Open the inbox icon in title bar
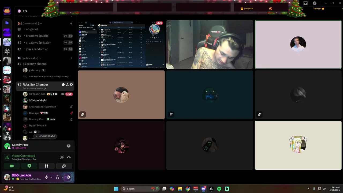Image resolution: width=343 pixels, height=193 pixels. [305, 3]
